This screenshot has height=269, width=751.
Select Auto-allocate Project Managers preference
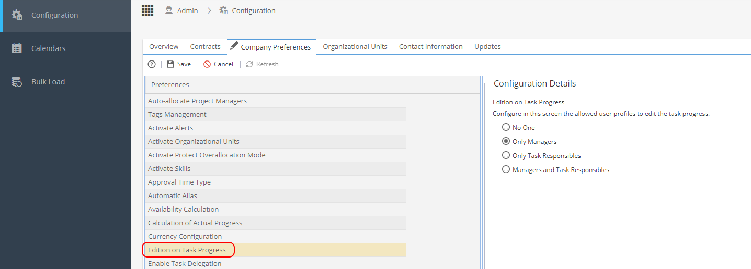[275, 101]
